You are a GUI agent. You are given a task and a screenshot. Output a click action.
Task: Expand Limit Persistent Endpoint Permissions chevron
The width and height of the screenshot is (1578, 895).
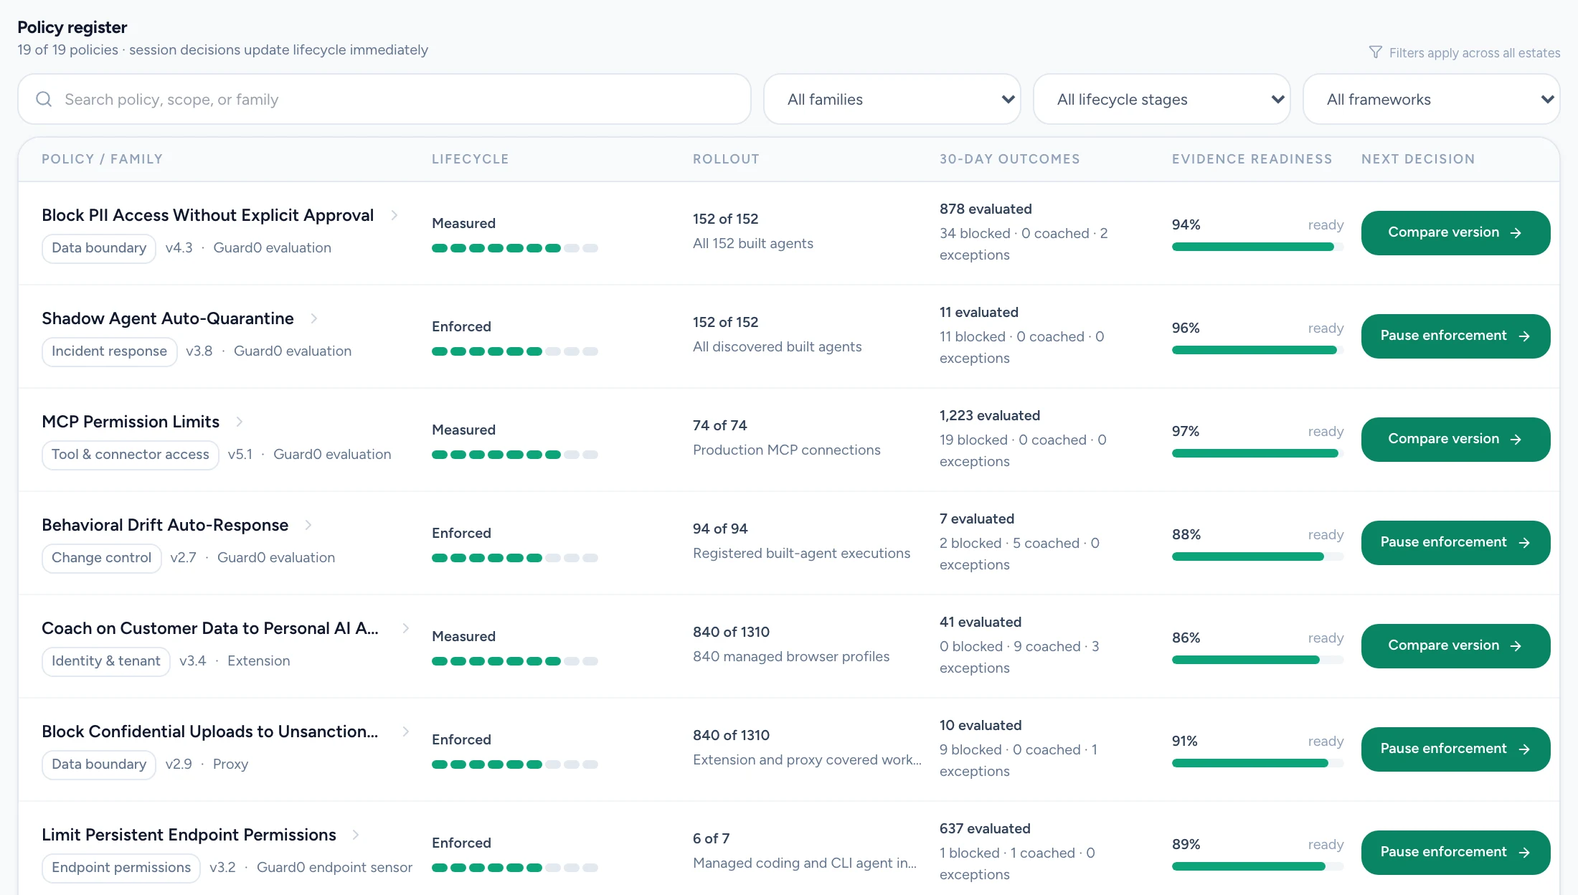pos(356,835)
